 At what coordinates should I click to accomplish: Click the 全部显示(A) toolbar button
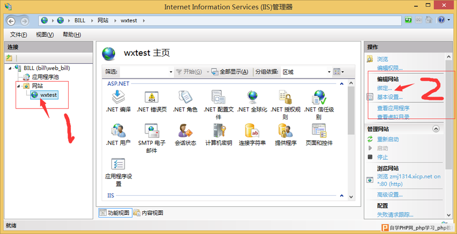pos(230,72)
